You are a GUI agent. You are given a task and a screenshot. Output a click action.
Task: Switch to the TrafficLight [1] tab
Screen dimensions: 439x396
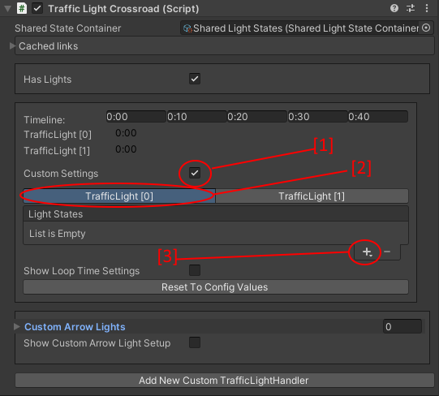(x=312, y=196)
